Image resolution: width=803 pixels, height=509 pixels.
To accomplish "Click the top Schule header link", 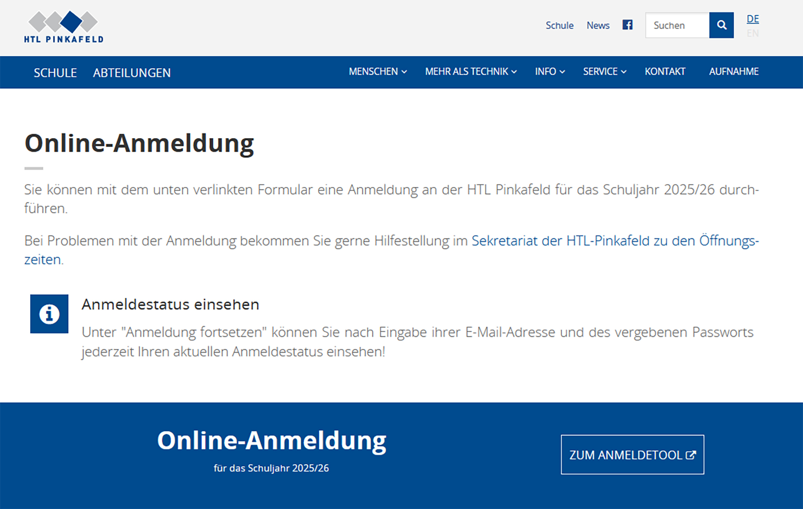I will (x=559, y=25).
